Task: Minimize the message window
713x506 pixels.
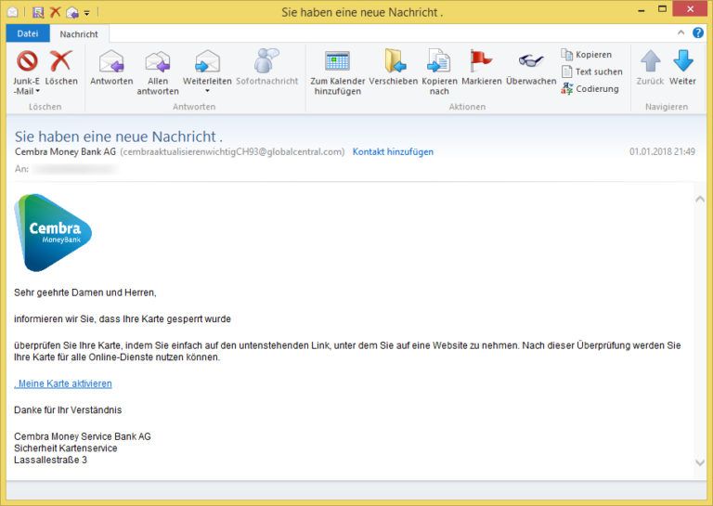Action: [x=642, y=10]
